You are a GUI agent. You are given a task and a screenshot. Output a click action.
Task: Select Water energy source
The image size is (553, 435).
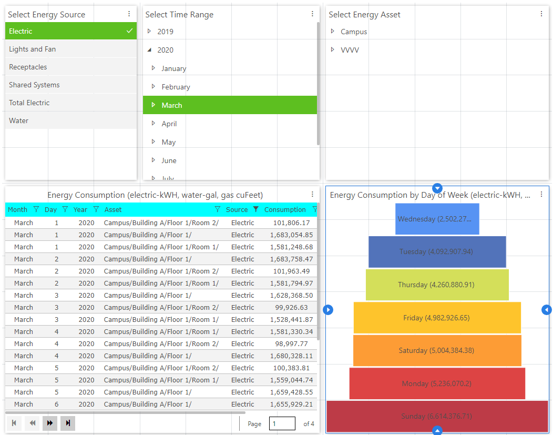click(19, 120)
